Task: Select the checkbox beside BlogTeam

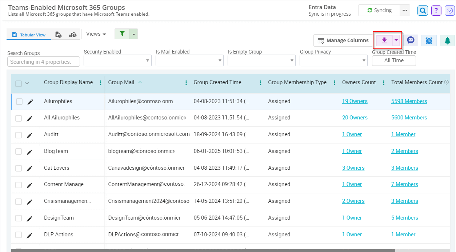Action: (19, 151)
